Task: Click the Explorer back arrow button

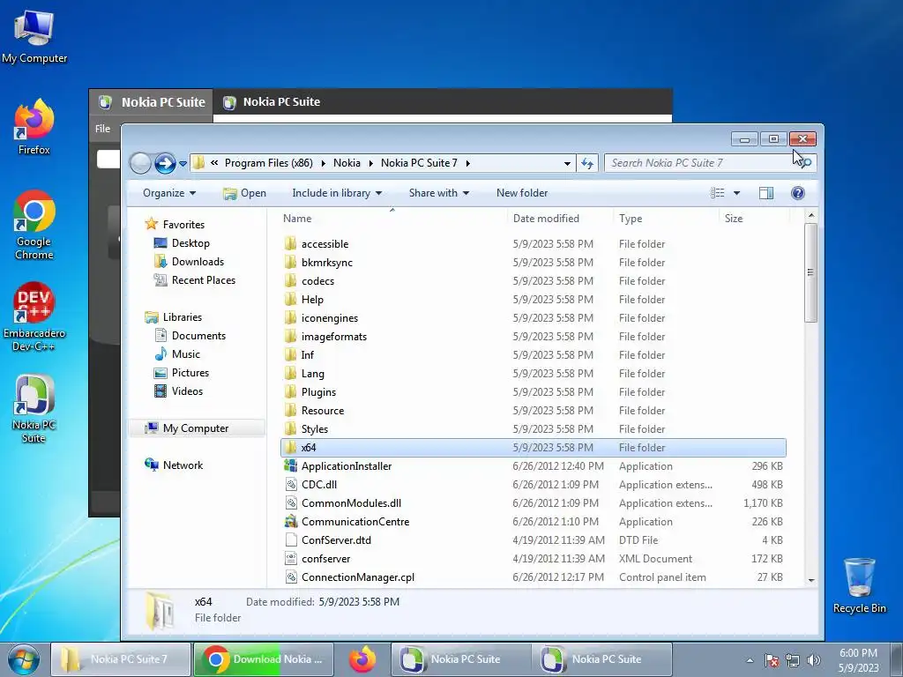Action: pyautogui.click(x=140, y=163)
